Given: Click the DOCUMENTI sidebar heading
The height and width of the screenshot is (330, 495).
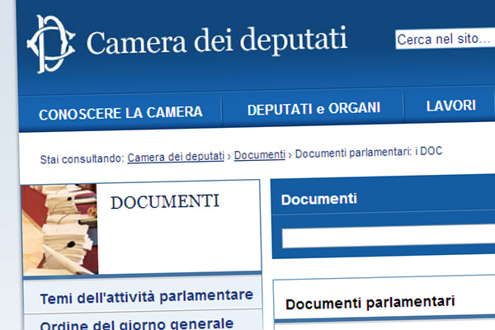Looking at the screenshot, I should tap(165, 202).
